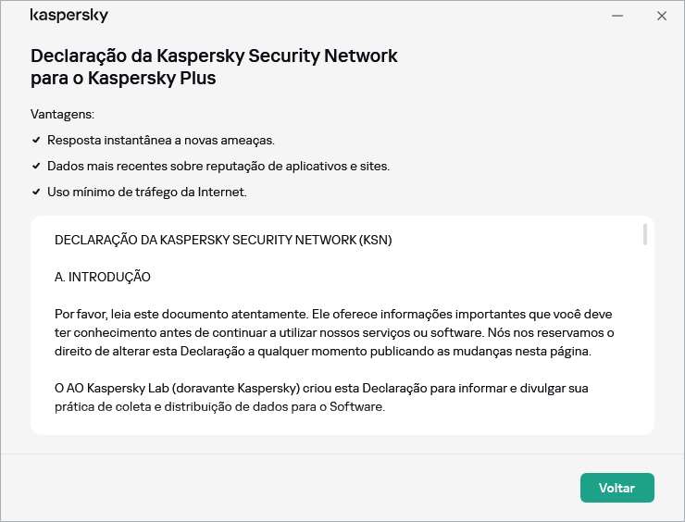Click the scrollbar track below the thumb

(644, 352)
